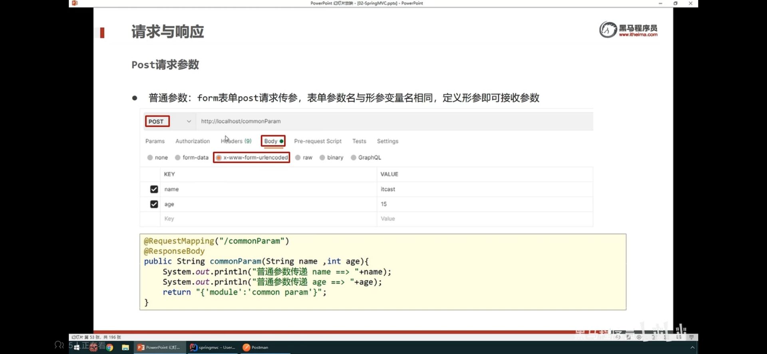Click the @ResponseBody annotation line

pyautogui.click(x=174, y=251)
